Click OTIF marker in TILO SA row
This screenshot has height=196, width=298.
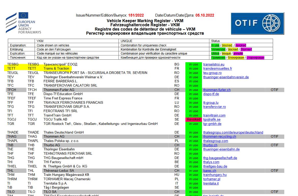click(x=274, y=192)
